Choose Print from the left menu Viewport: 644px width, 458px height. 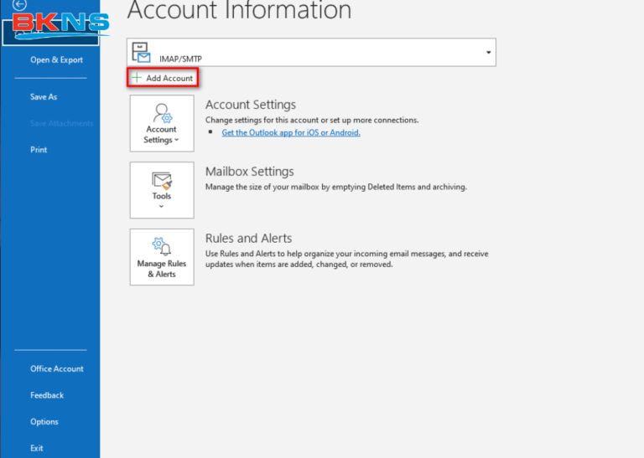[39, 150]
